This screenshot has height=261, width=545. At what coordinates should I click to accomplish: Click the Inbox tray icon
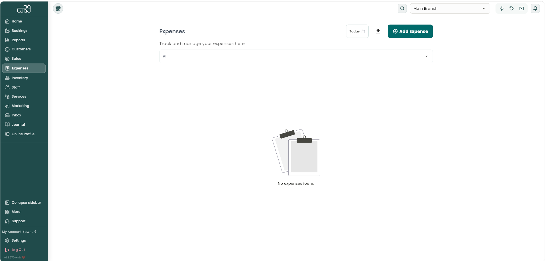[7, 115]
